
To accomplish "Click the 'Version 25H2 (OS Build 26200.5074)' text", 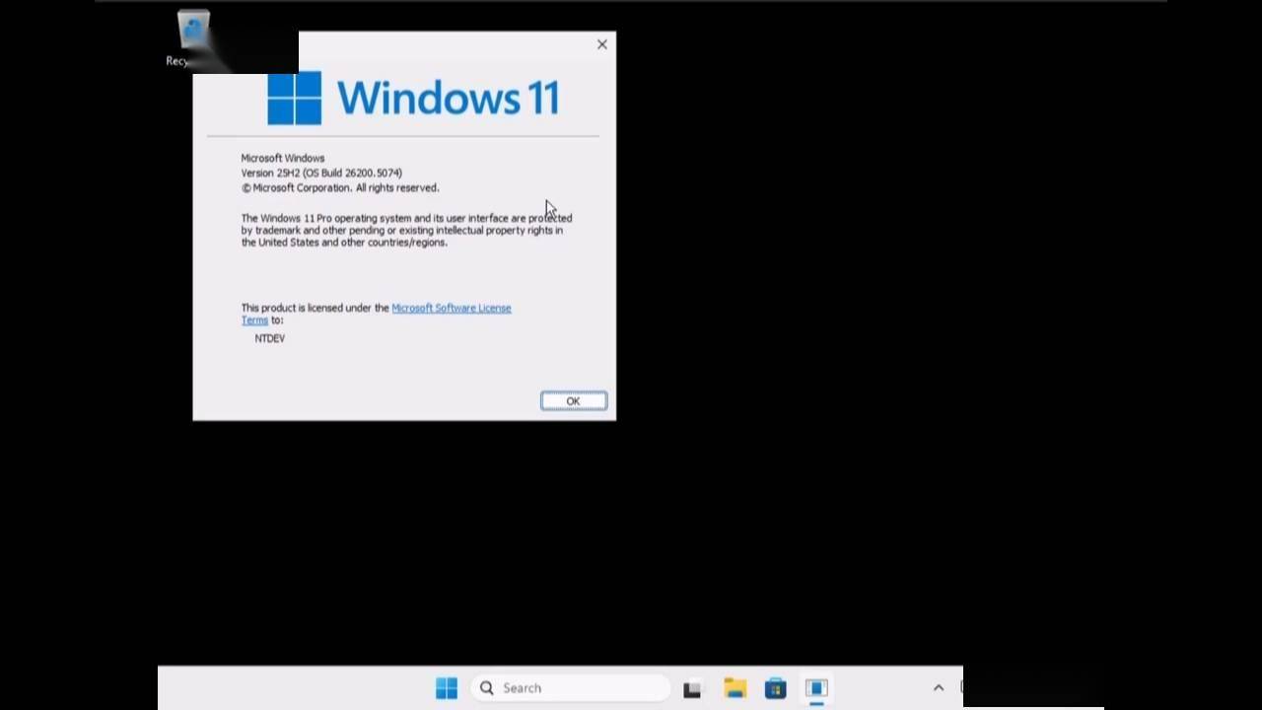I will point(321,173).
